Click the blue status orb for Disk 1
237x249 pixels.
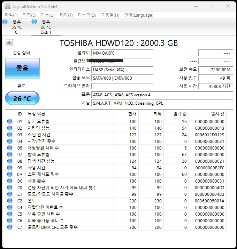(34, 22)
